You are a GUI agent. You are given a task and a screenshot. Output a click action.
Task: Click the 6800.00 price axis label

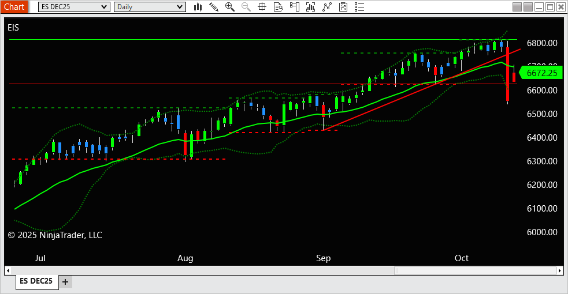tap(542, 43)
